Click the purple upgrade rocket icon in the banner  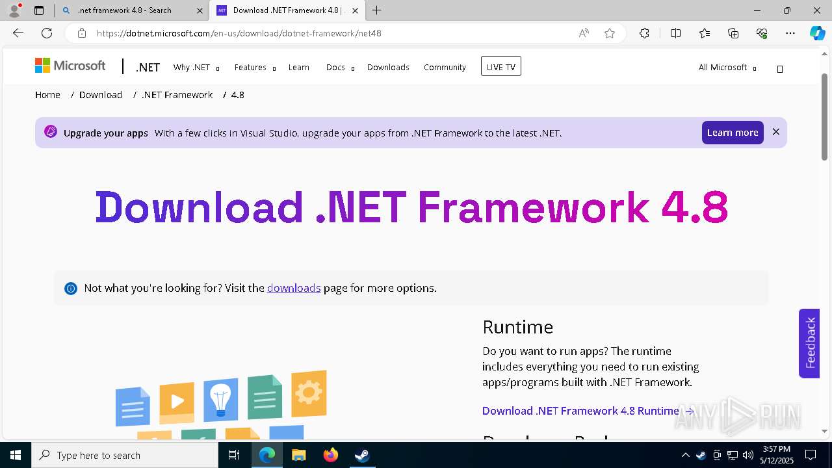pyautogui.click(x=51, y=132)
